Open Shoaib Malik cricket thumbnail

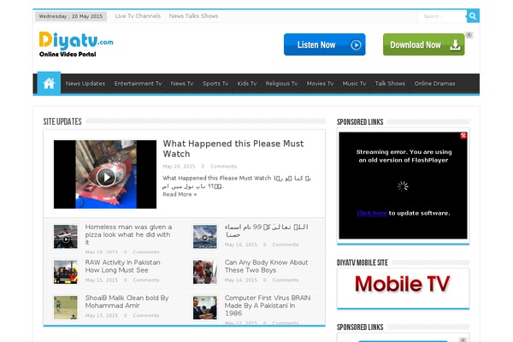click(66, 307)
